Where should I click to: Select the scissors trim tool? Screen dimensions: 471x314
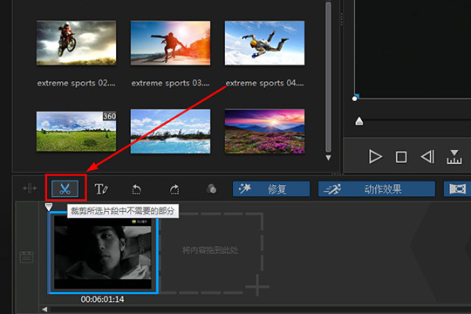65,189
